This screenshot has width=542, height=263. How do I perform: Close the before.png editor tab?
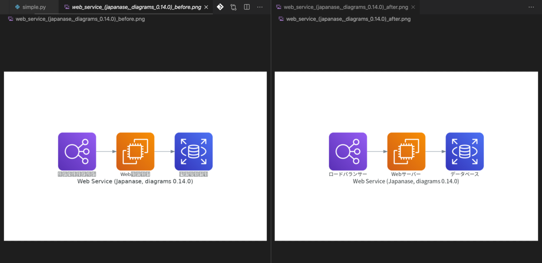206,7
